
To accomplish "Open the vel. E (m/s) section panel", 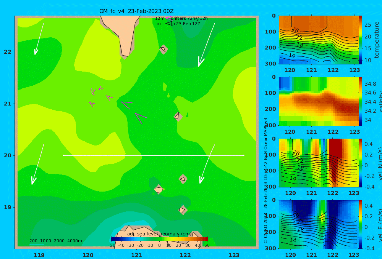I will coord(319,224).
